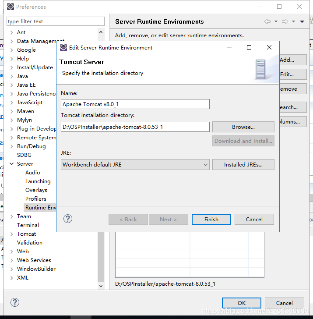Image resolution: width=313 pixels, height=319 pixels.
Task: Select Audio under Server
Action: (x=33, y=173)
